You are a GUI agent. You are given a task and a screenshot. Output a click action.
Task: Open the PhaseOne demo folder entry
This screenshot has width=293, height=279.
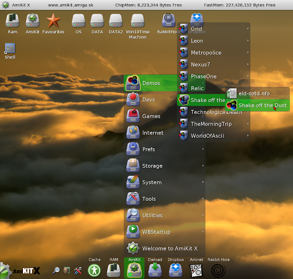coord(214,76)
